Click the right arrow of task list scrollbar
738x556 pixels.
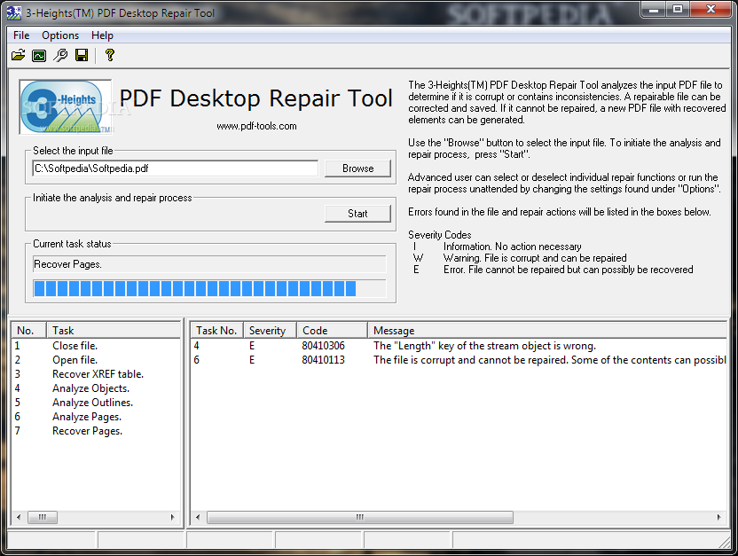(173, 518)
